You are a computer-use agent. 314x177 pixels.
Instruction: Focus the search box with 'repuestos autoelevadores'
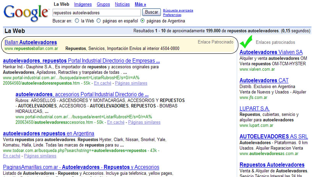point(97,13)
